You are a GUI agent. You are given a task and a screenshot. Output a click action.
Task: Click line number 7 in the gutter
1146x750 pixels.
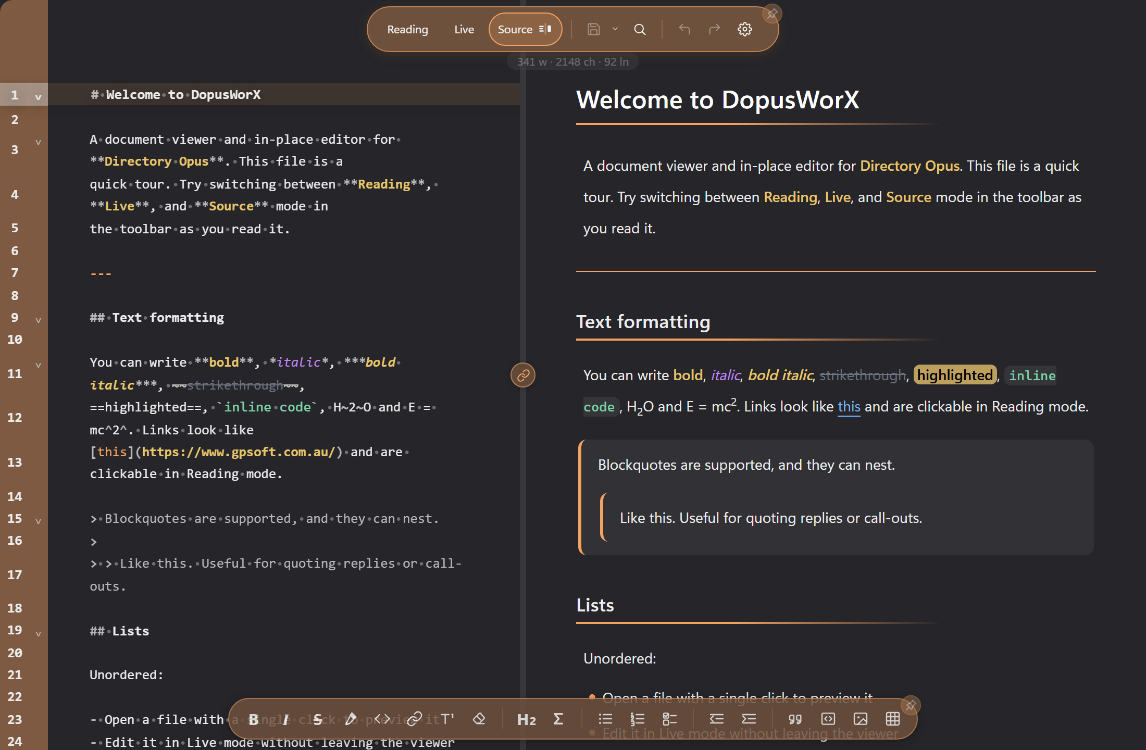tap(15, 273)
